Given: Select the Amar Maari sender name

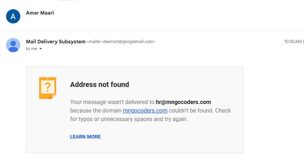Looking at the screenshot, I should click(40, 13).
